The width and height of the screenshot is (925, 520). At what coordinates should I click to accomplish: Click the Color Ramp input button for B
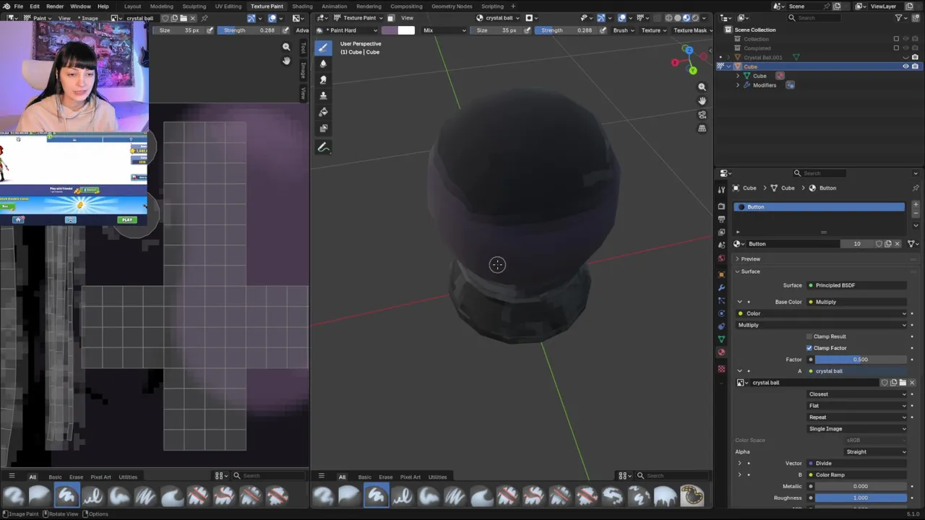pyautogui.click(x=857, y=475)
